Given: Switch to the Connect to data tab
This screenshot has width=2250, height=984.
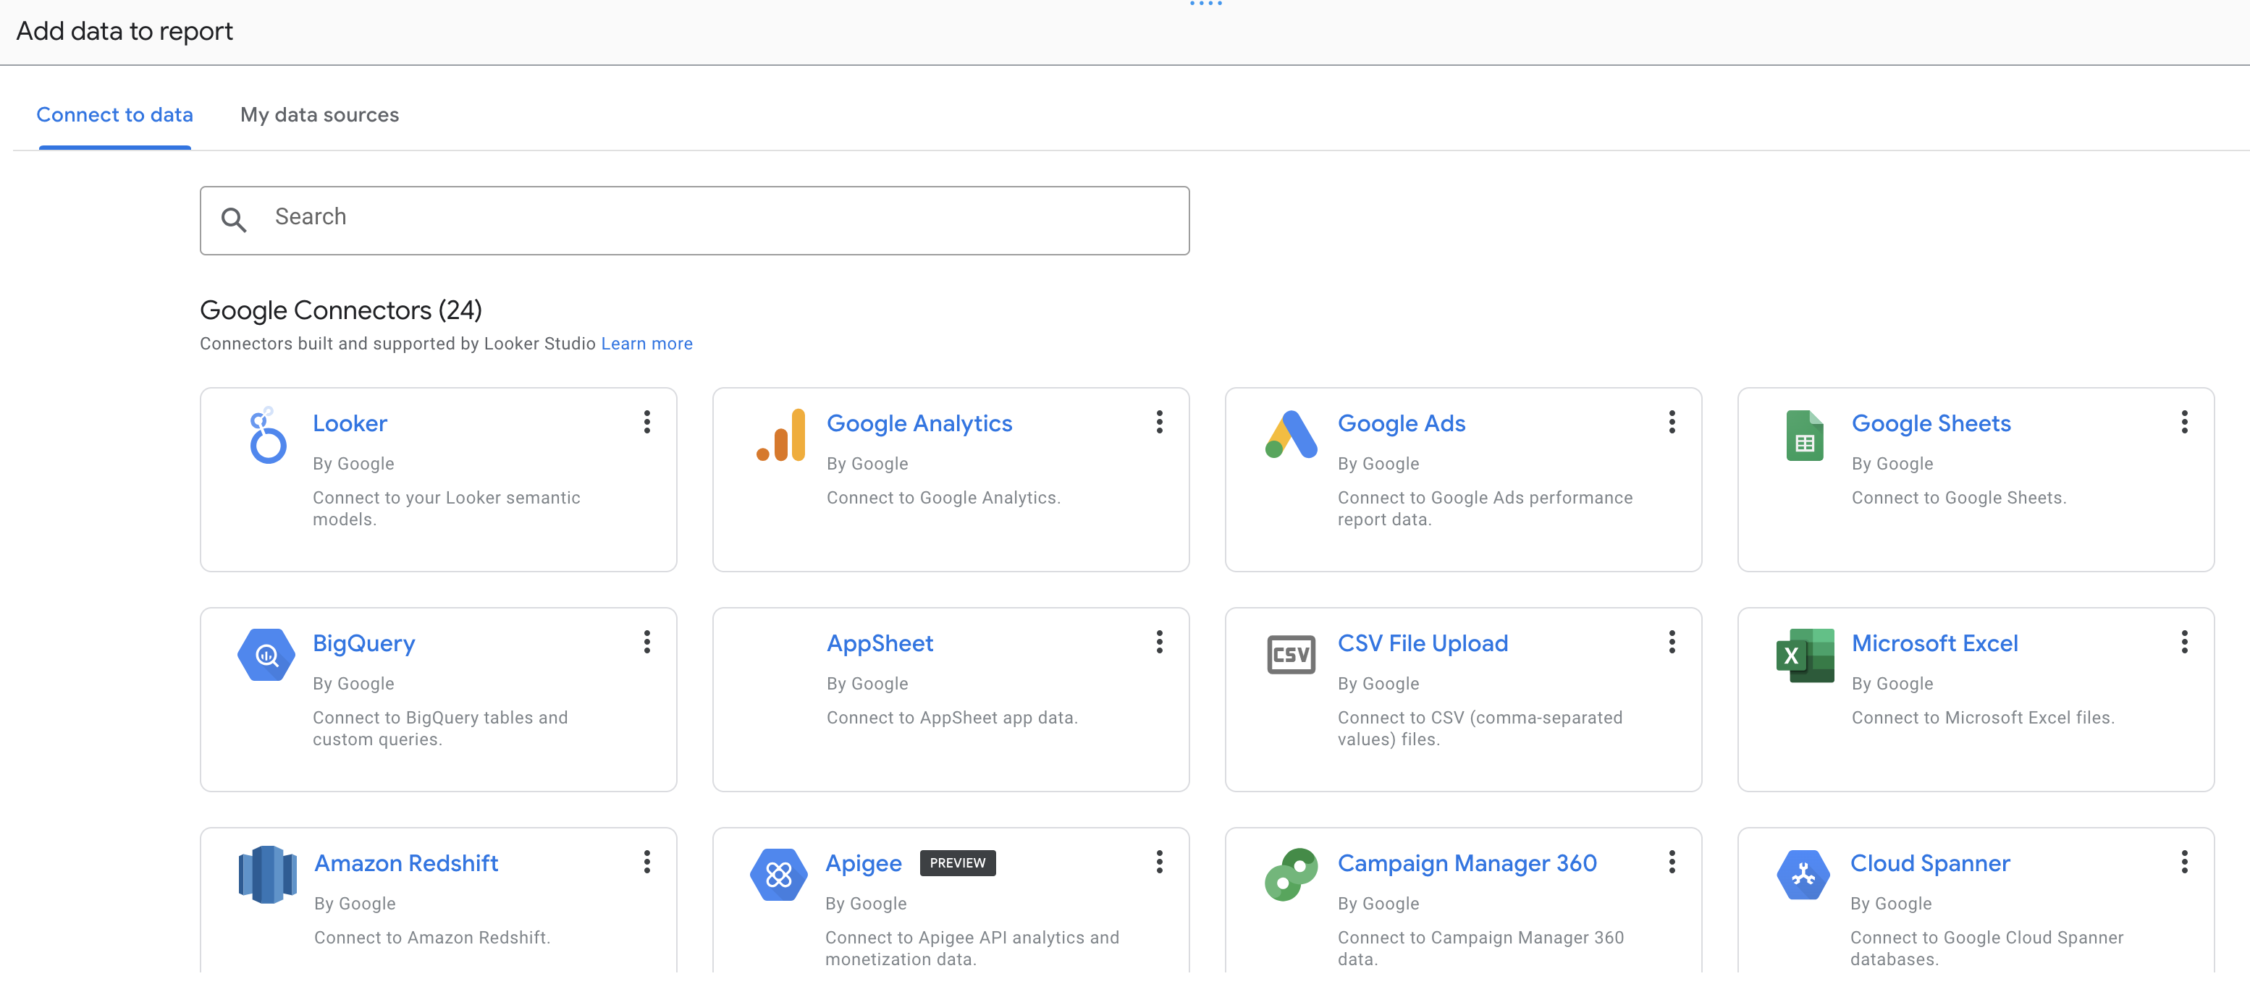Looking at the screenshot, I should pos(114,114).
